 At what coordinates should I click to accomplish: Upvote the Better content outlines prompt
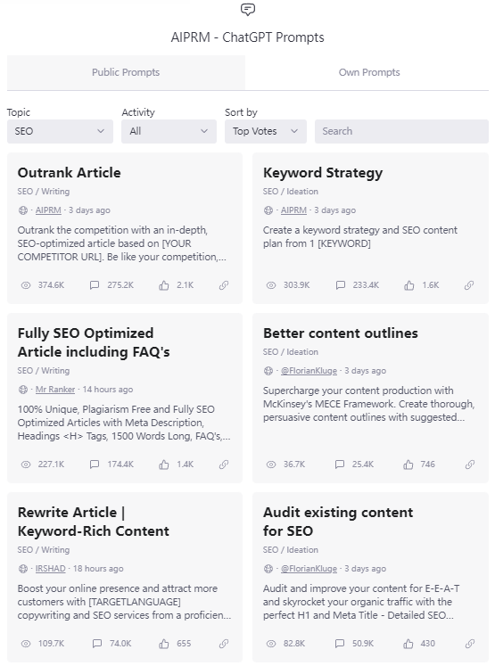pos(408,465)
